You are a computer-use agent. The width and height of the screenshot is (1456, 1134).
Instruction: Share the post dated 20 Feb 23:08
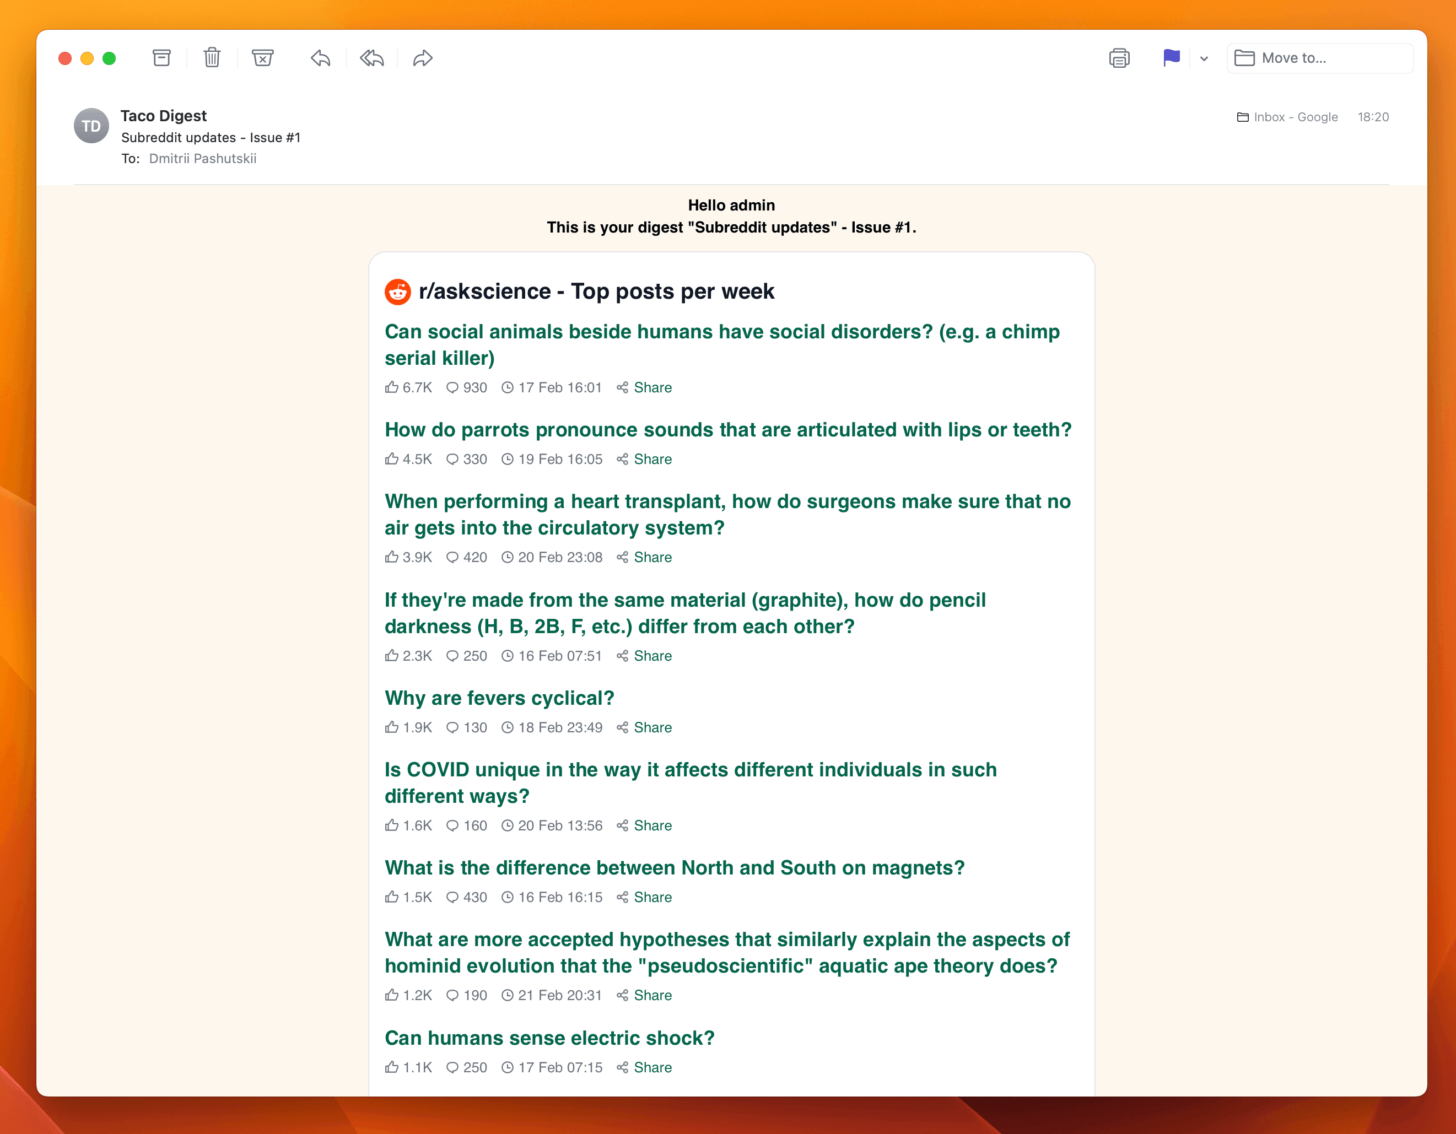644,557
